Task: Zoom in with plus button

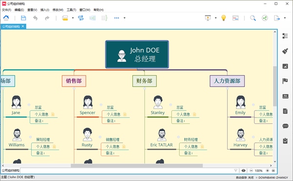Action: pyautogui.click(x=268, y=171)
